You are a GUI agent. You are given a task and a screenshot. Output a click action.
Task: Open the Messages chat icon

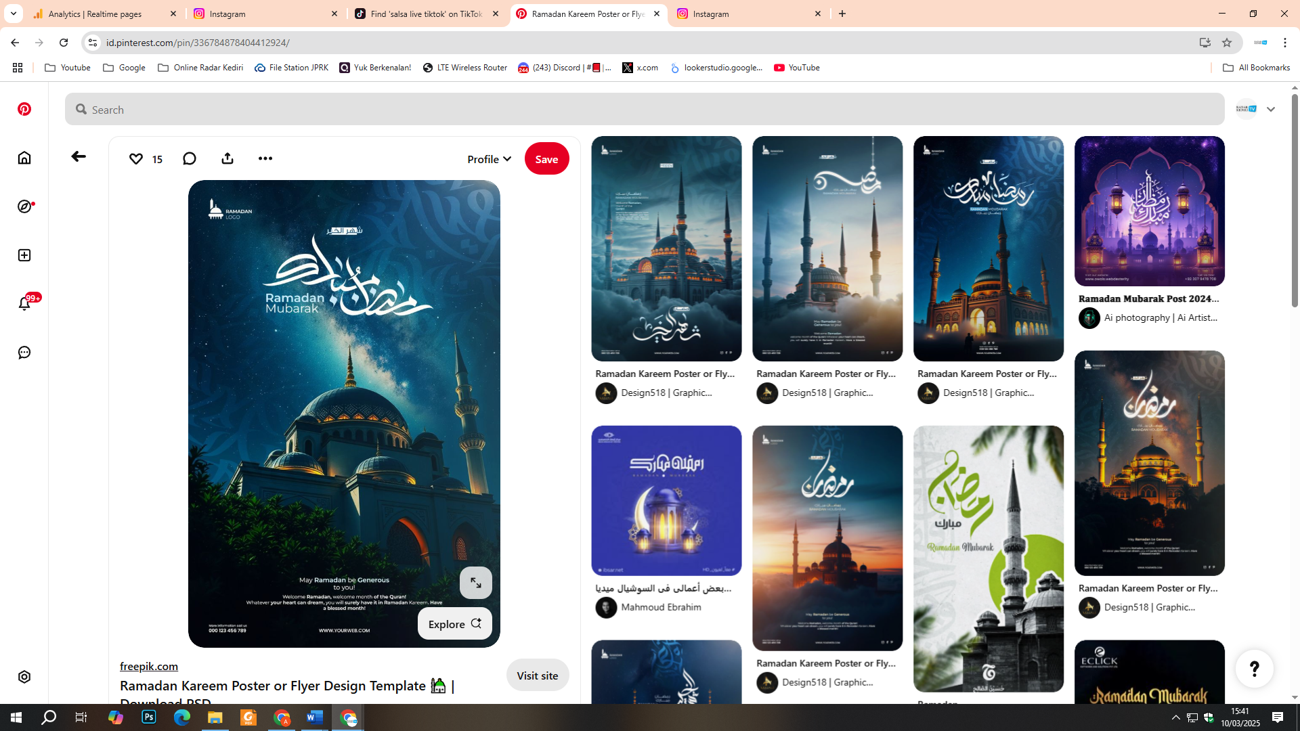(x=24, y=353)
